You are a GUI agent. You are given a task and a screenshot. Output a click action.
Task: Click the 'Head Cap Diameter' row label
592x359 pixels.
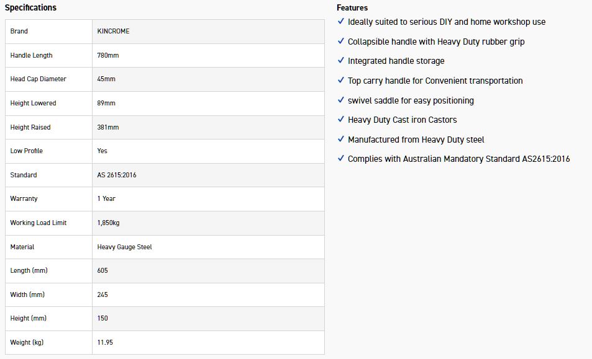(39, 79)
